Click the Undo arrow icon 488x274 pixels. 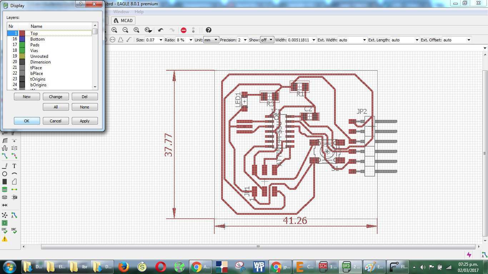click(160, 30)
